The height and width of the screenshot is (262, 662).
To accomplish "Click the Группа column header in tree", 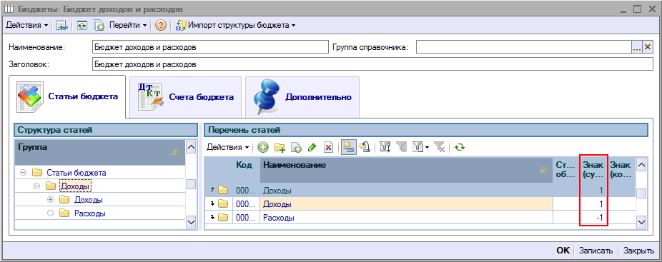I will pyautogui.click(x=100, y=153).
